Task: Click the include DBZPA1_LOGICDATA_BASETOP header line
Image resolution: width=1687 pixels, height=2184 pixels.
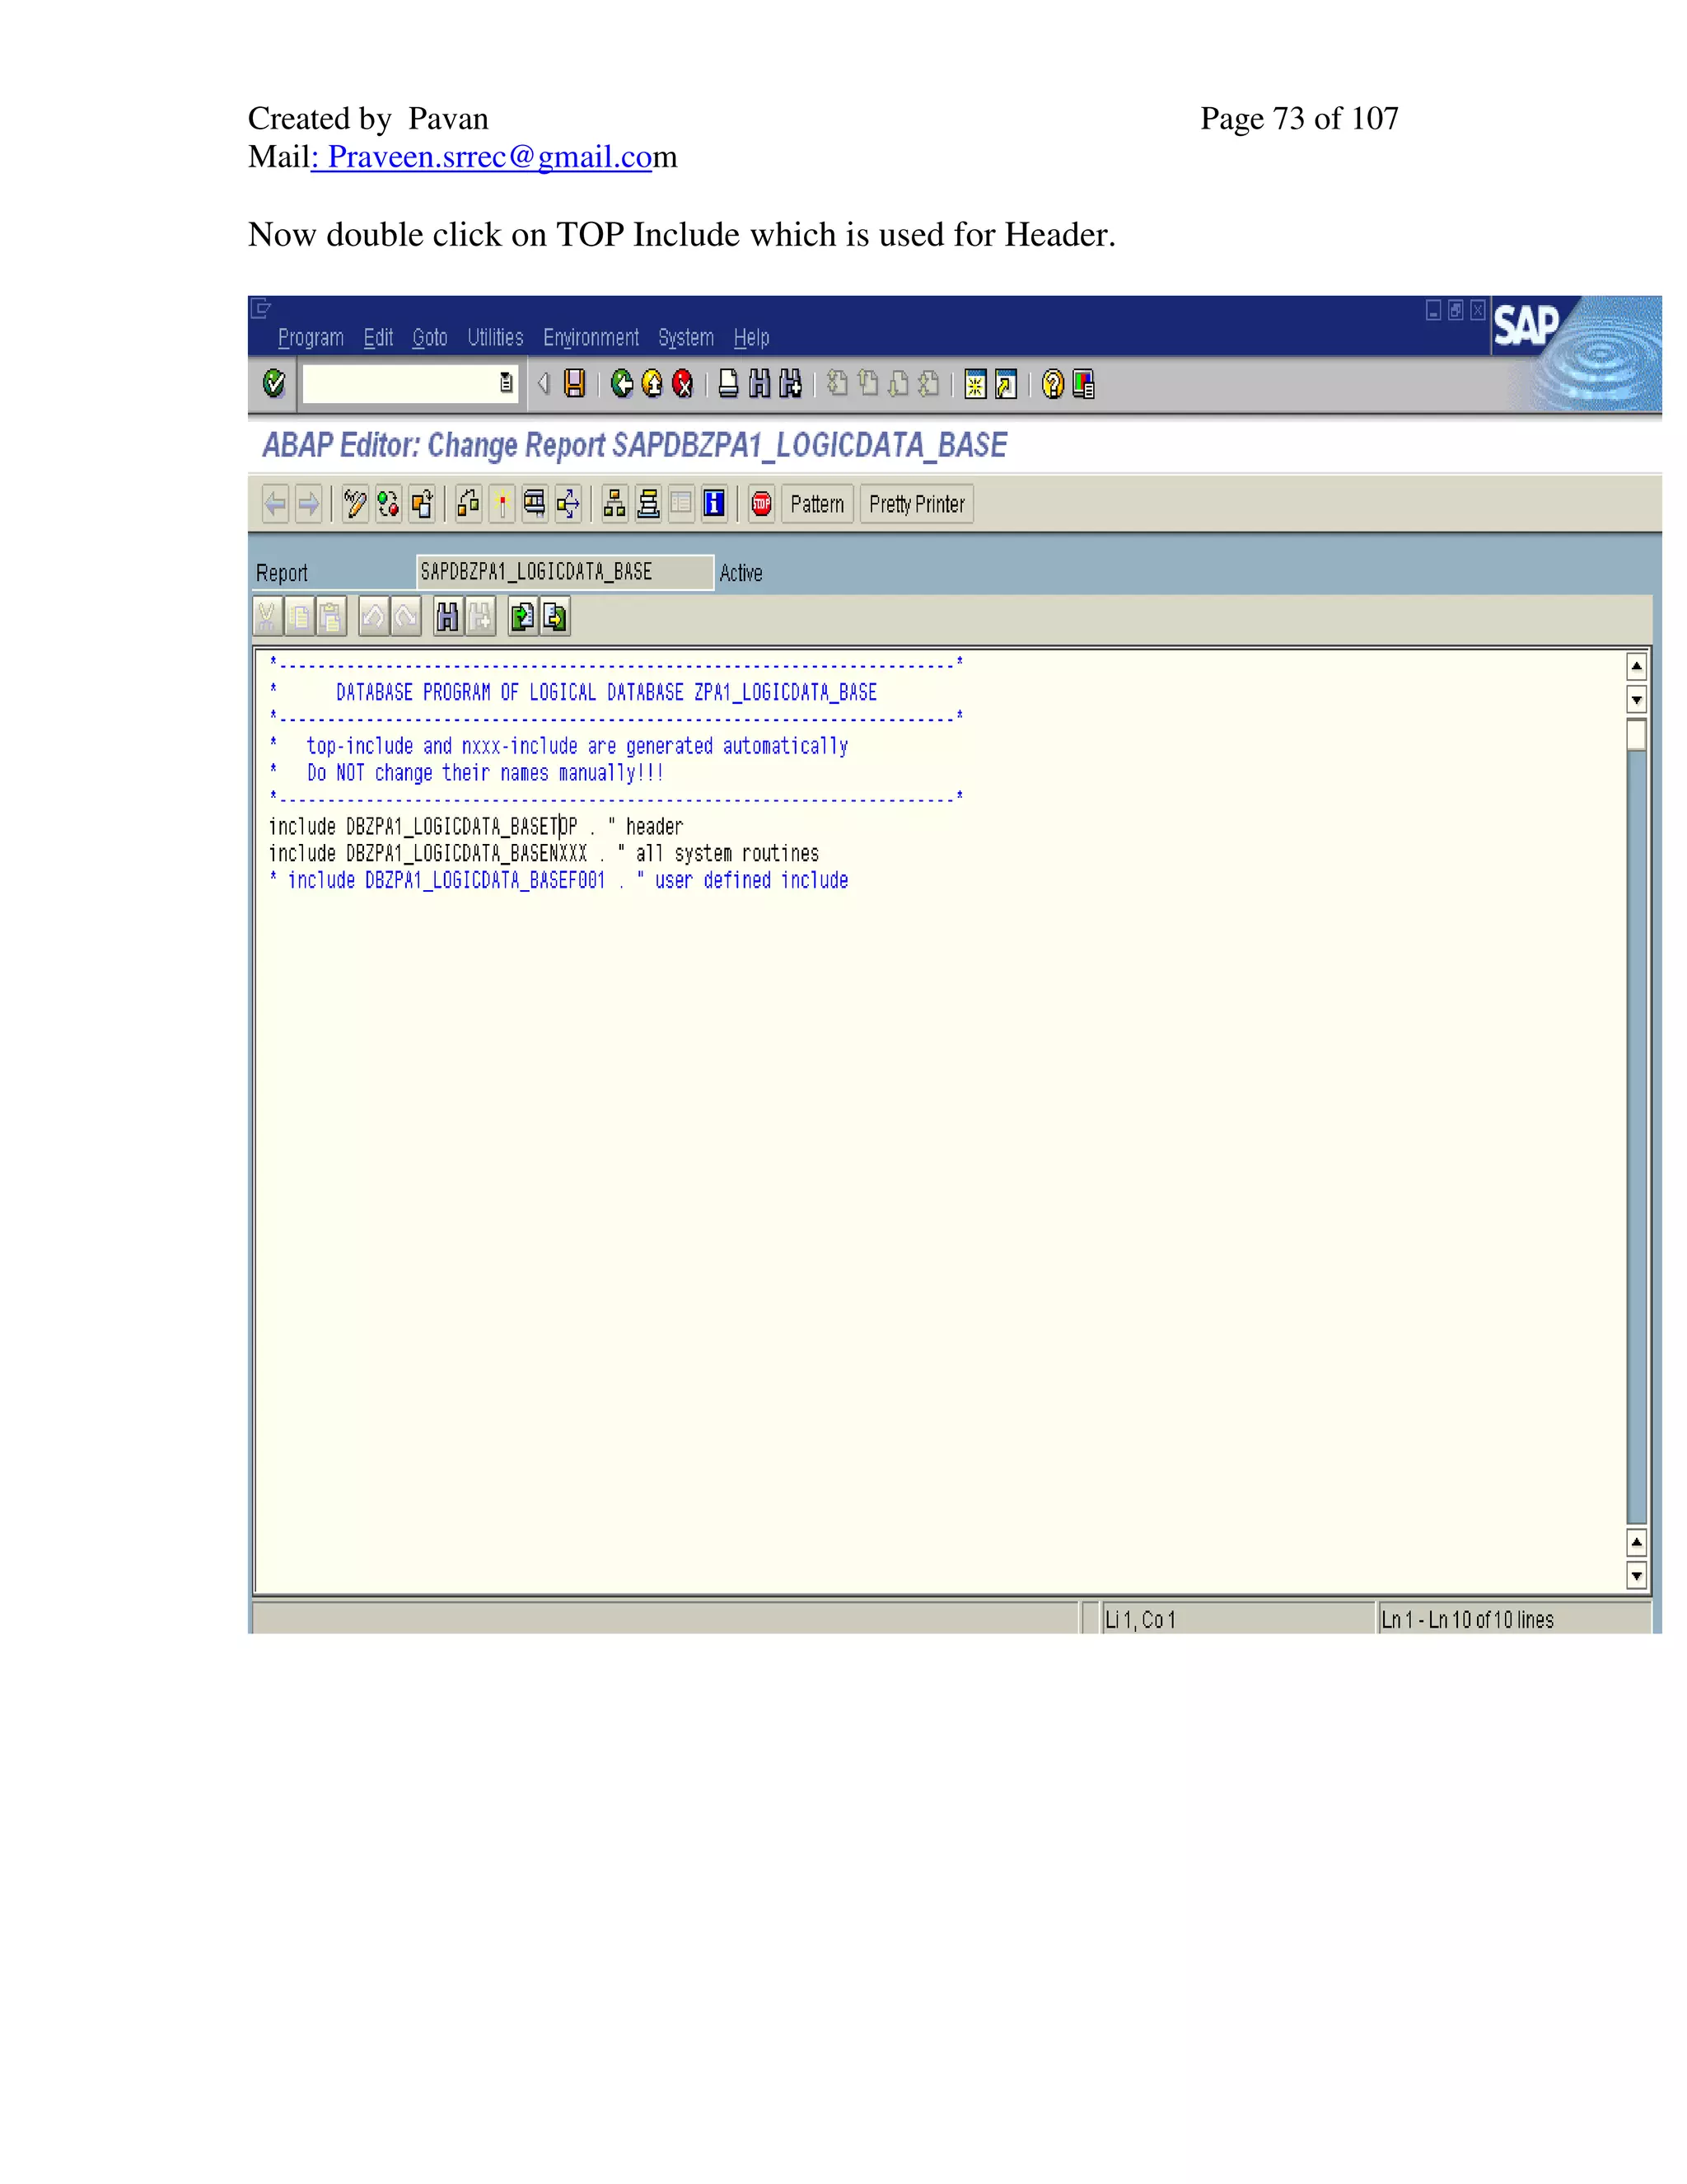Action: point(476,826)
